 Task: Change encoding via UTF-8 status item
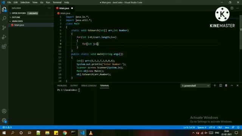point(212,127)
